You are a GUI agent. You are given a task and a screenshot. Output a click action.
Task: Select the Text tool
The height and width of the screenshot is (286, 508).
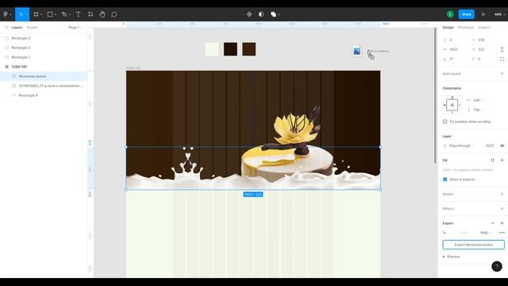click(78, 14)
